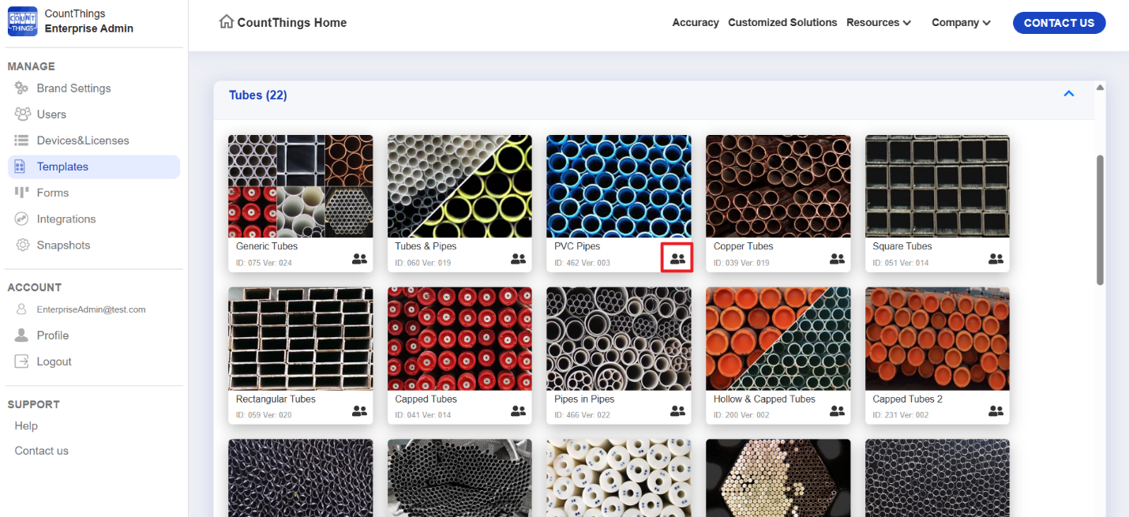1129x517 pixels.
Task: Open the Company dropdown menu
Action: (x=960, y=23)
